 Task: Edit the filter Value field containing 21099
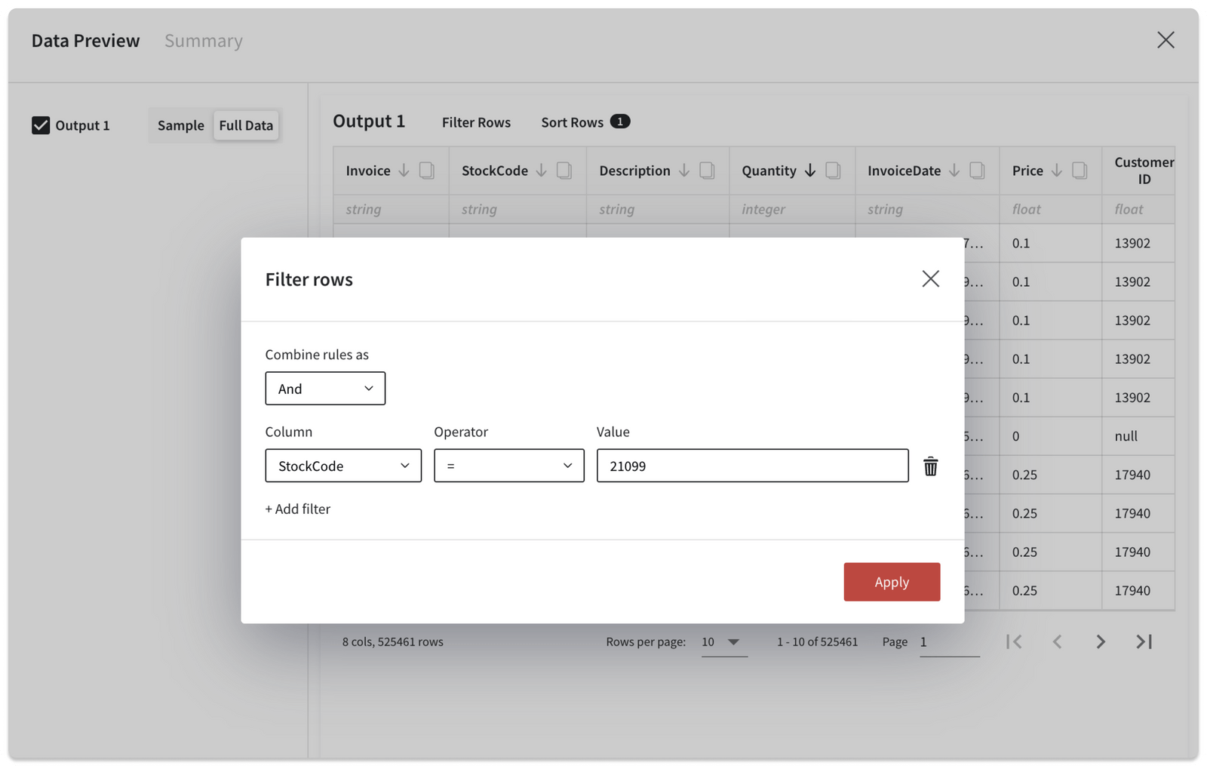click(751, 466)
